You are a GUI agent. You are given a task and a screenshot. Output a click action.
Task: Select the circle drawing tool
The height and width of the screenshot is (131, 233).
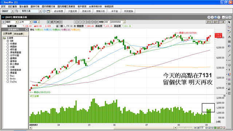(229, 65)
